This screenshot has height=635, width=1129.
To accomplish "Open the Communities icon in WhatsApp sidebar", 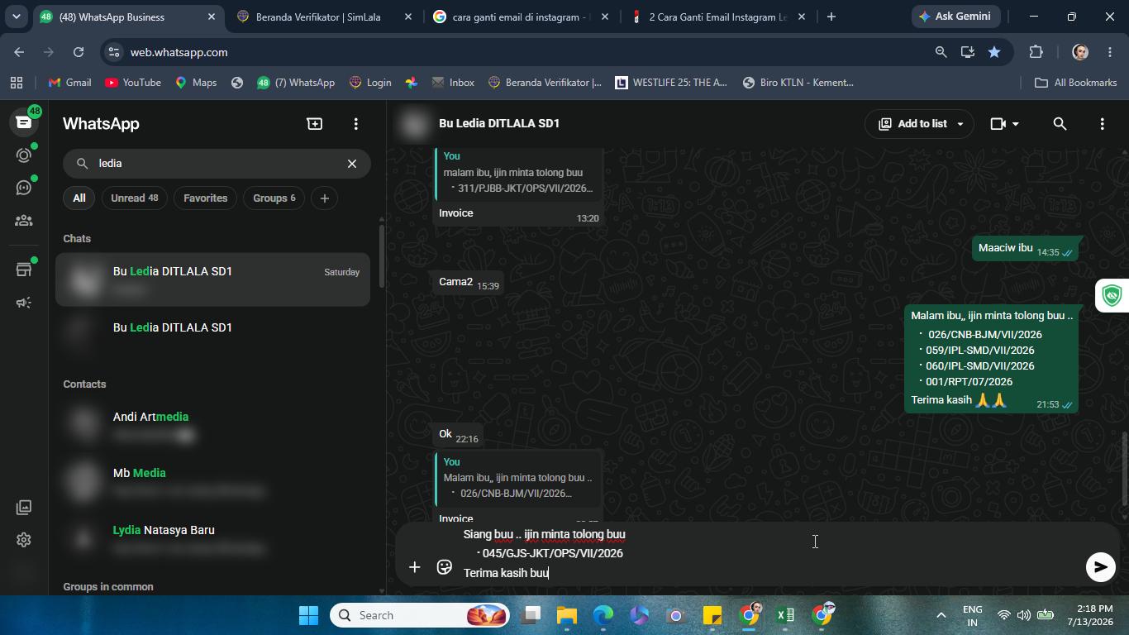I will point(24,221).
